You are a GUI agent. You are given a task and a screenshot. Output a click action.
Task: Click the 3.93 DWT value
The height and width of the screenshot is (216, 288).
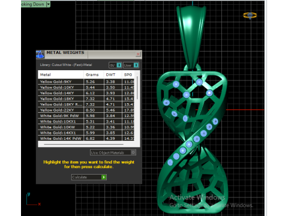(110, 93)
